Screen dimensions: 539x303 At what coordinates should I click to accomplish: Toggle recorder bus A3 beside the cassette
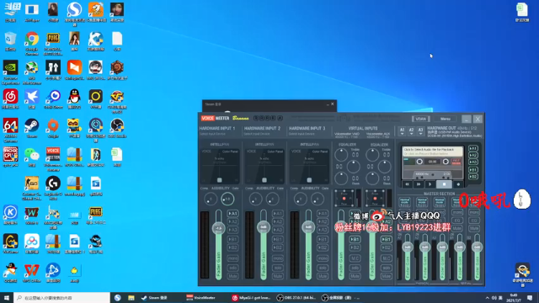coord(473,162)
